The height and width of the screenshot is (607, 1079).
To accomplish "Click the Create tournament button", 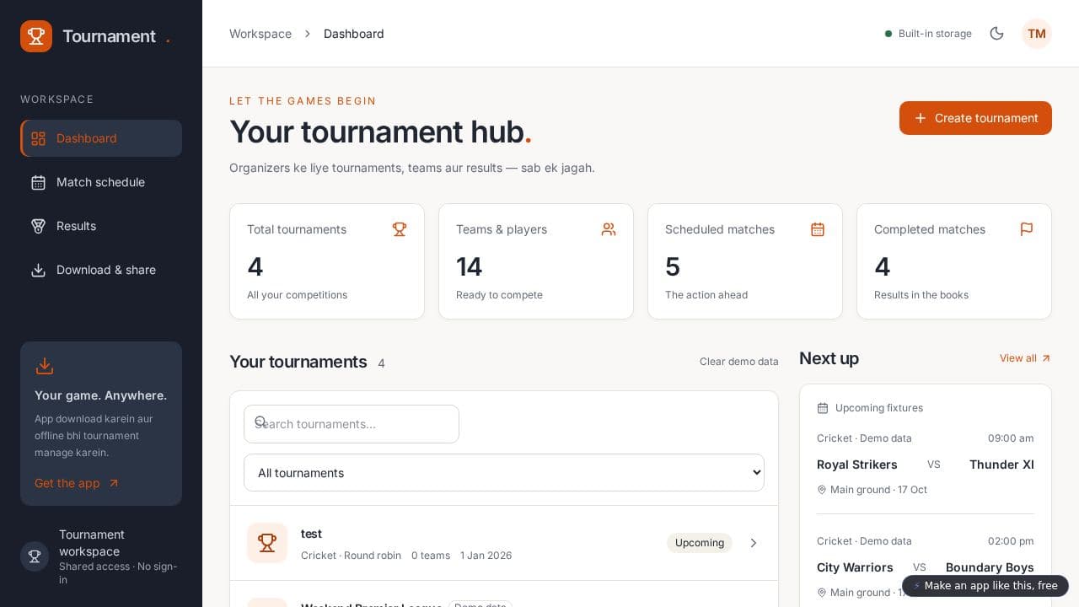I will [975, 118].
